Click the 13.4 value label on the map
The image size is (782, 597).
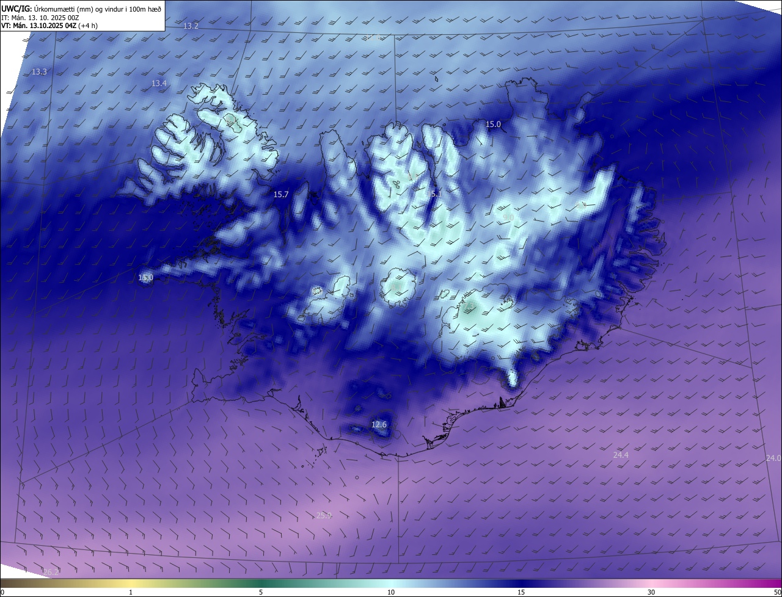tap(159, 83)
